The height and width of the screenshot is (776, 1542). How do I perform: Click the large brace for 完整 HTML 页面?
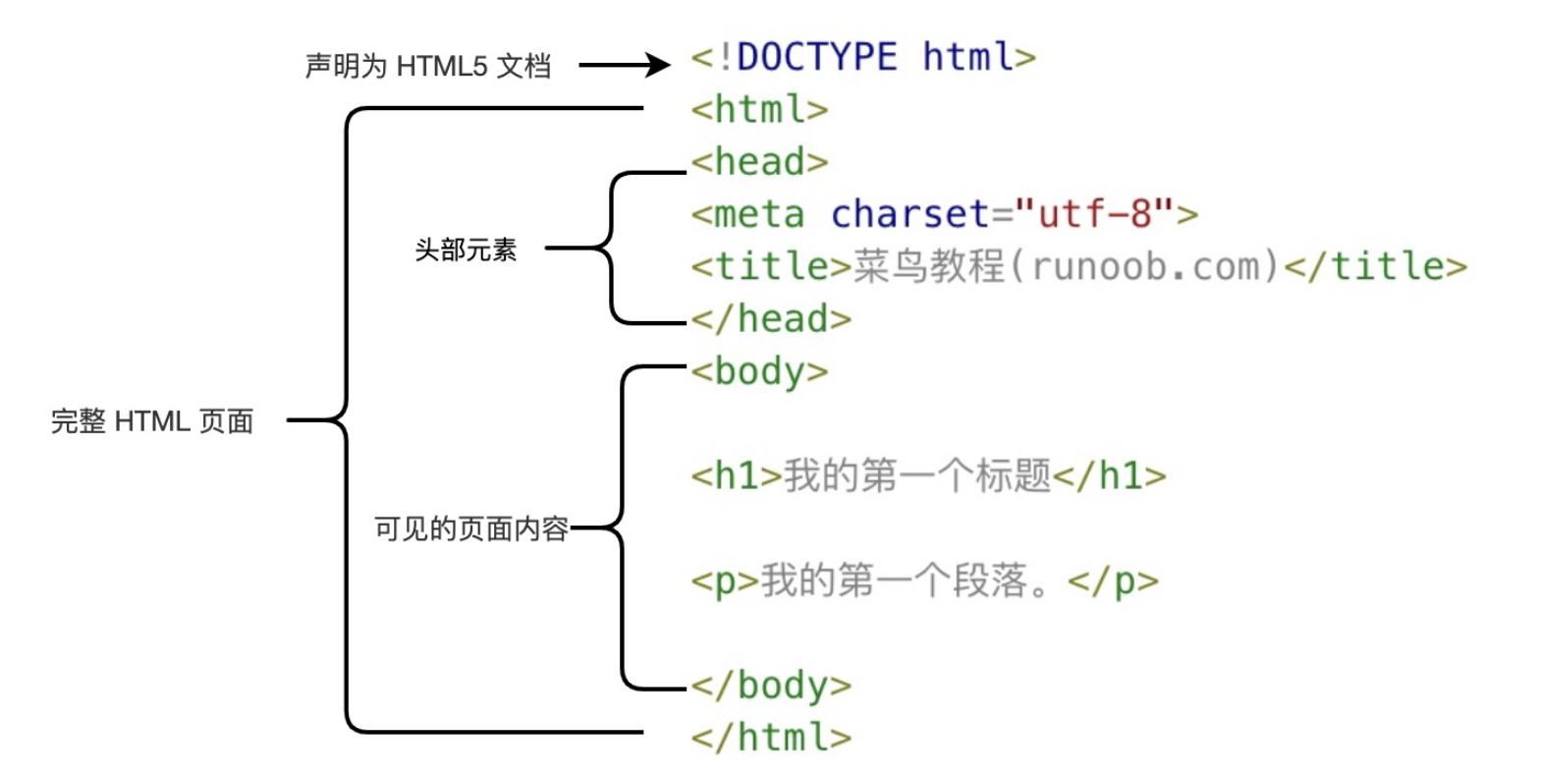click(x=347, y=420)
